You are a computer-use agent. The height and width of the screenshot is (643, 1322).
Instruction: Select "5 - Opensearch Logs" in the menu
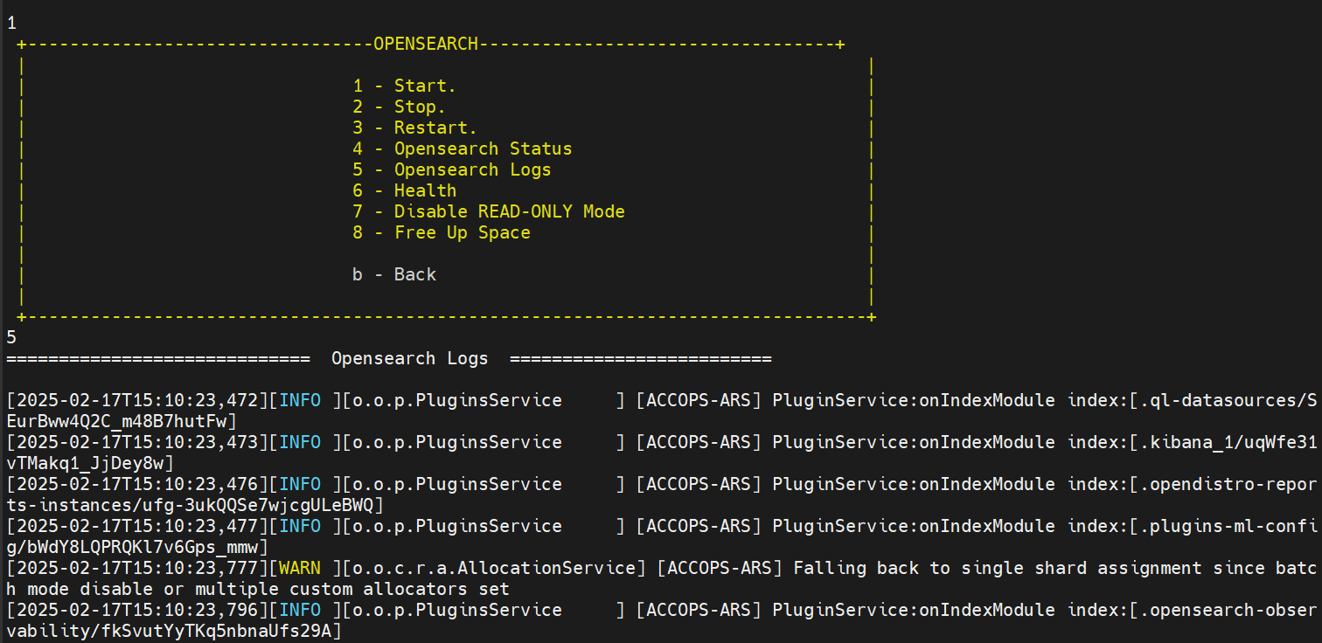(451, 169)
